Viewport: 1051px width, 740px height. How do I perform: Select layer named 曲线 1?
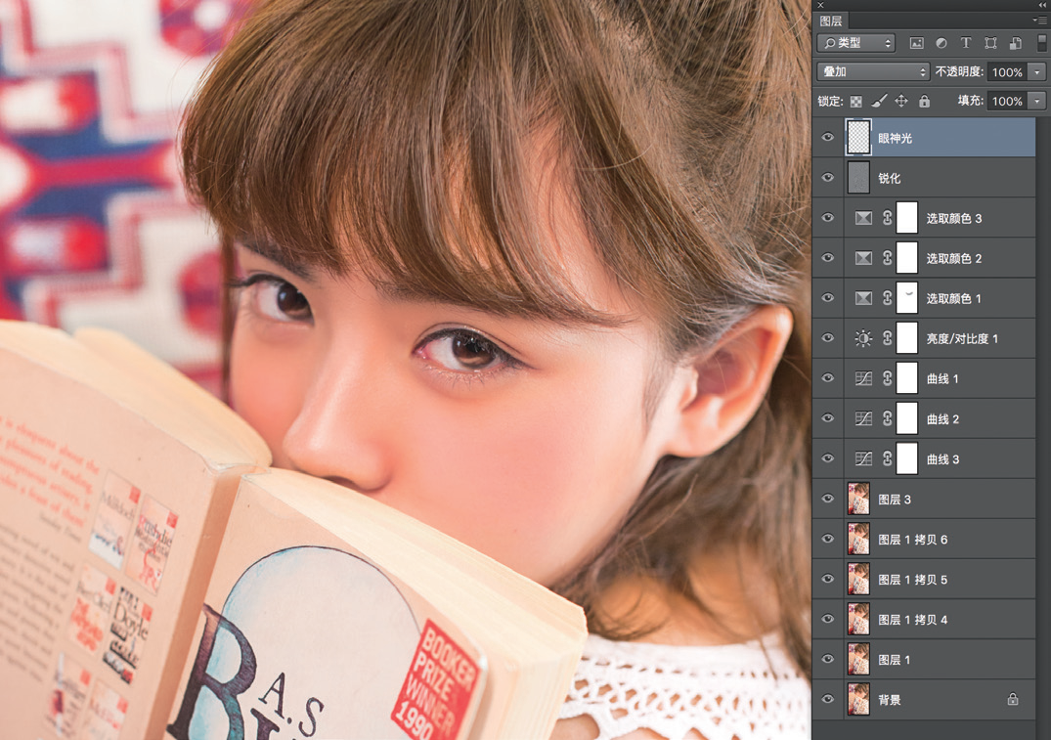click(942, 378)
